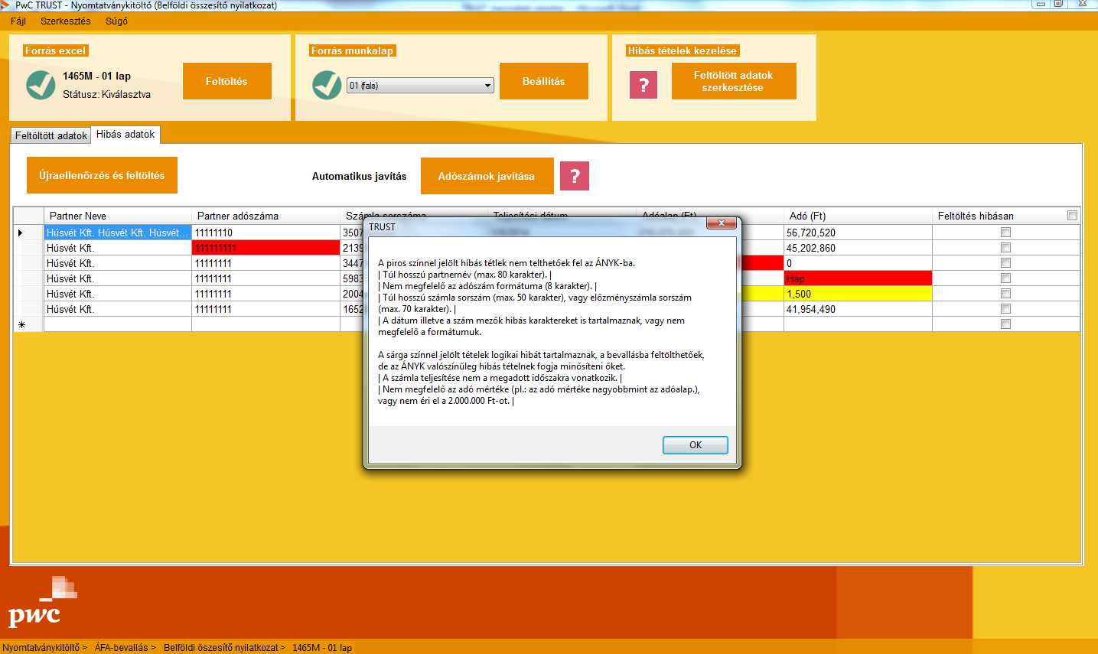The image size is (1098, 654).
Task: Open the Súgó menu
Action: point(116,21)
